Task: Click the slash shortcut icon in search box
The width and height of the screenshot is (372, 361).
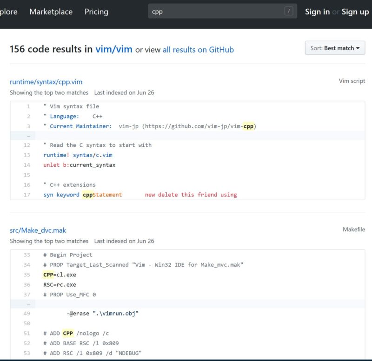Action: point(289,11)
